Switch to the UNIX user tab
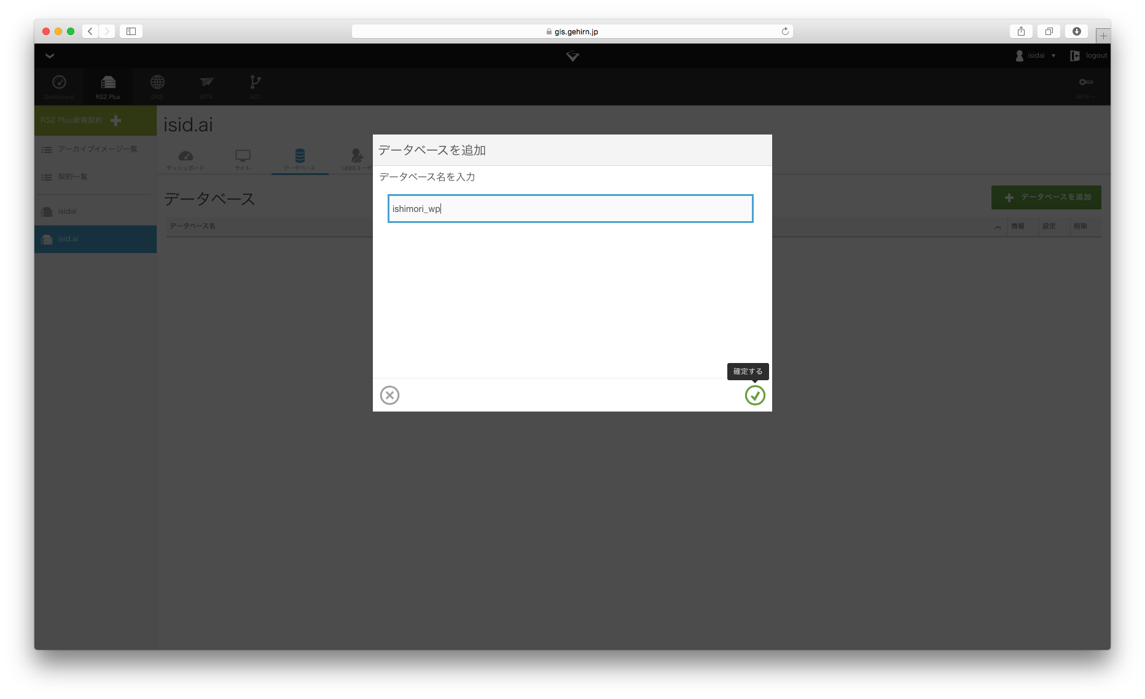The width and height of the screenshot is (1145, 699). 357,160
